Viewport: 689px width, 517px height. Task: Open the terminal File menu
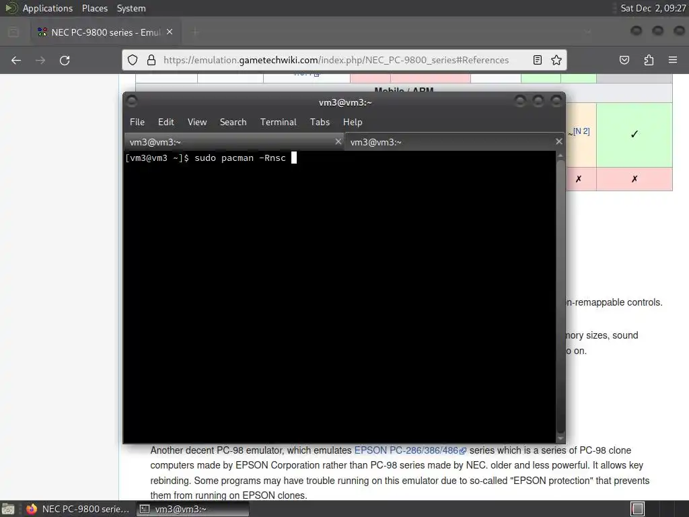137,123
